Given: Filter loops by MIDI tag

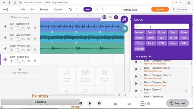Looking at the screenshot, I should 184,43.
